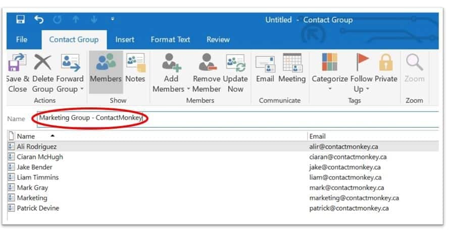Open the File tab

(22, 39)
